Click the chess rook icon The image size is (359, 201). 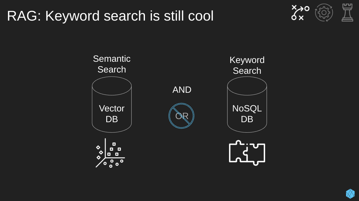(347, 13)
